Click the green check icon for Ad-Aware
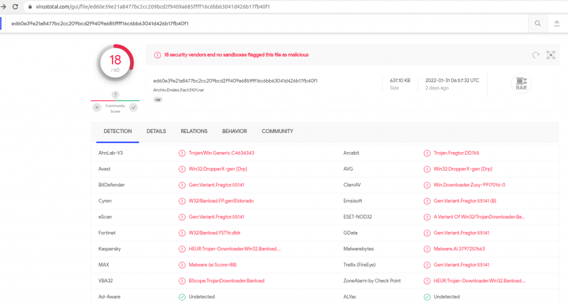The width and height of the screenshot is (568, 304). (x=182, y=297)
